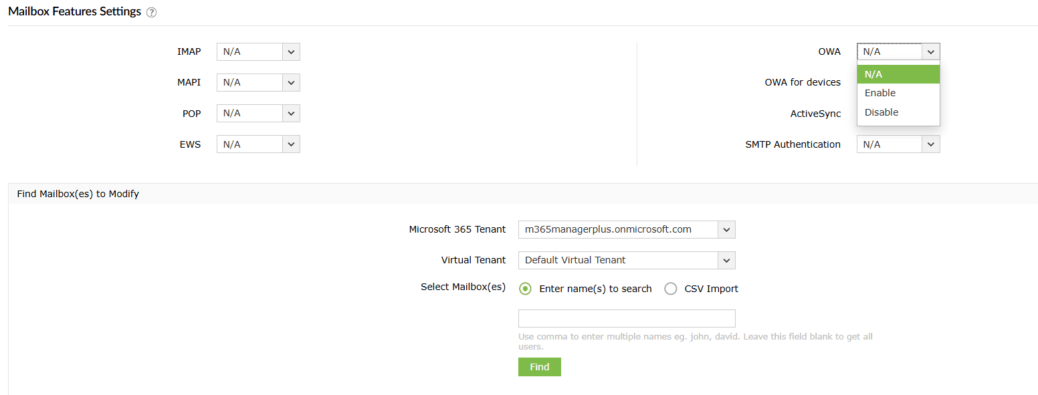Click the SMTP Authentication dropdown arrow
The height and width of the screenshot is (395, 1038).
[x=930, y=144]
